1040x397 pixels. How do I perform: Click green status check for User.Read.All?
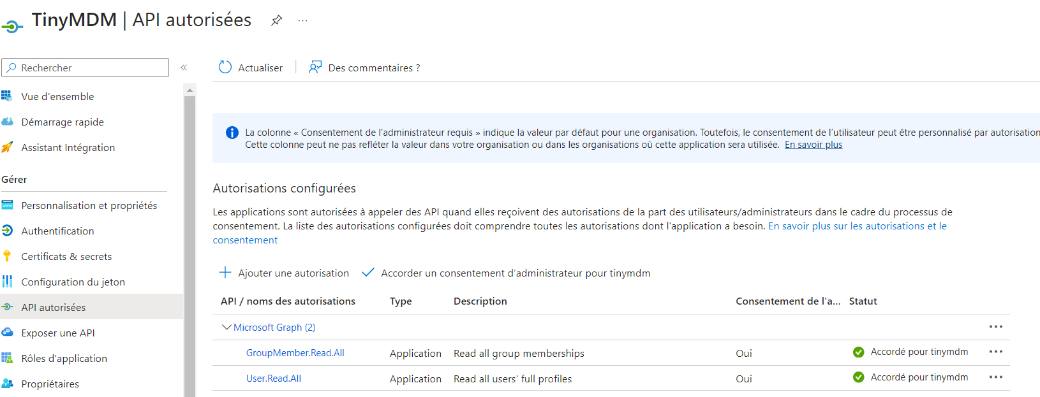pyautogui.click(x=859, y=377)
